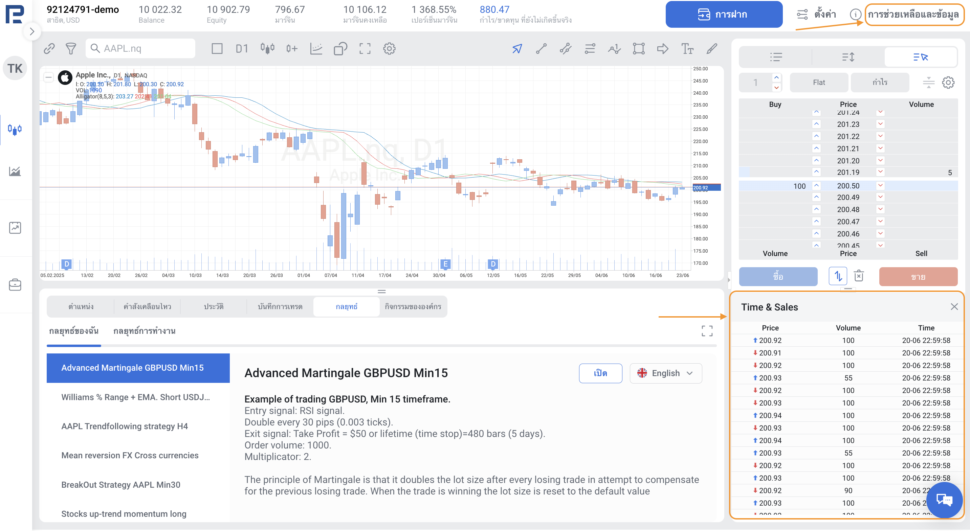
Task: Click the text annotation tool
Action: pyautogui.click(x=687, y=49)
